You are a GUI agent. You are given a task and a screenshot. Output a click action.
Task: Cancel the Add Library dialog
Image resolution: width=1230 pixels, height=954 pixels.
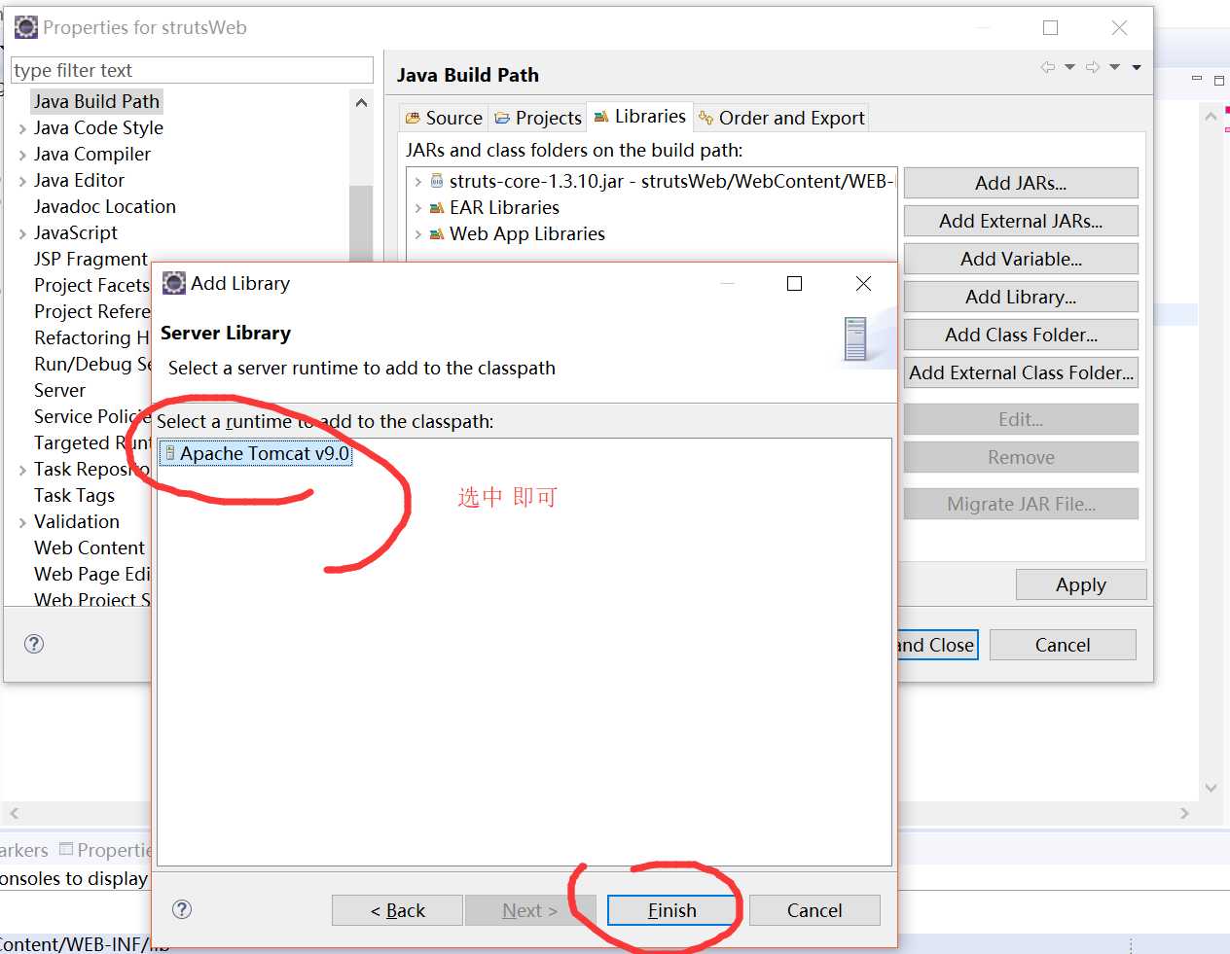pyautogui.click(x=814, y=910)
